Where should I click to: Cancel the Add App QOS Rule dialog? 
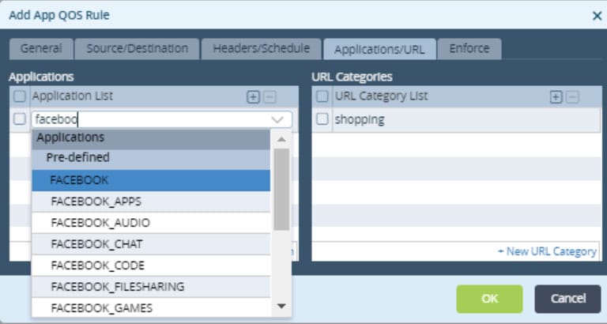point(567,299)
